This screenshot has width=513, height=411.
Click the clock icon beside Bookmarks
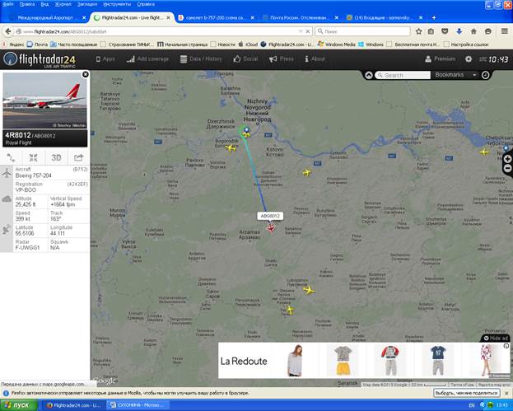[486, 75]
